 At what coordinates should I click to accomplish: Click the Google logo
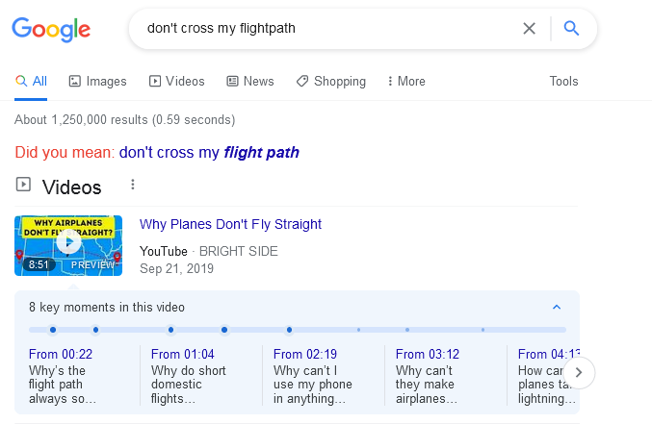pos(51,29)
